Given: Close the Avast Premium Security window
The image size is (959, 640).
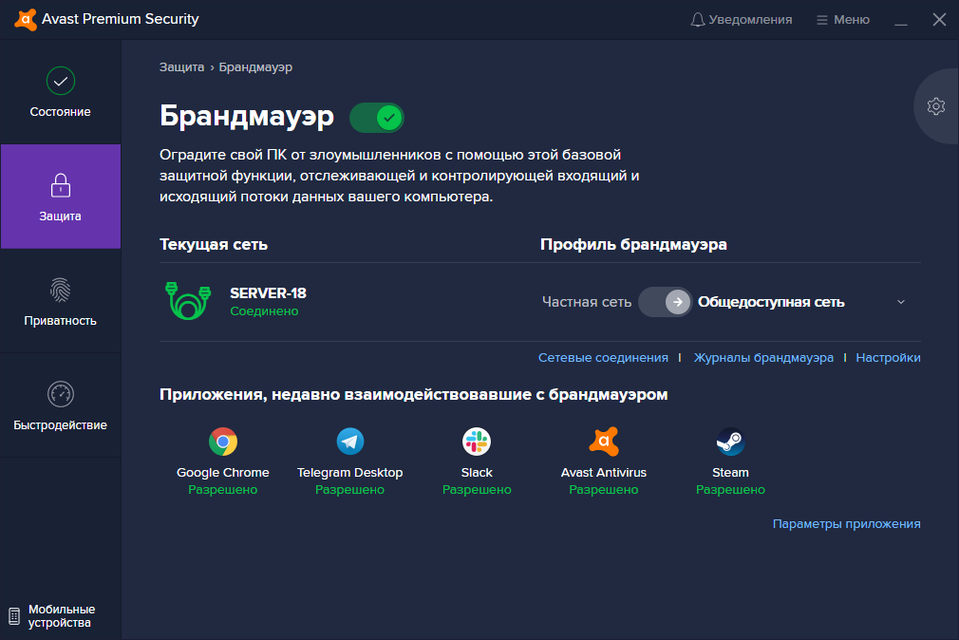Looking at the screenshot, I should (939, 20).
